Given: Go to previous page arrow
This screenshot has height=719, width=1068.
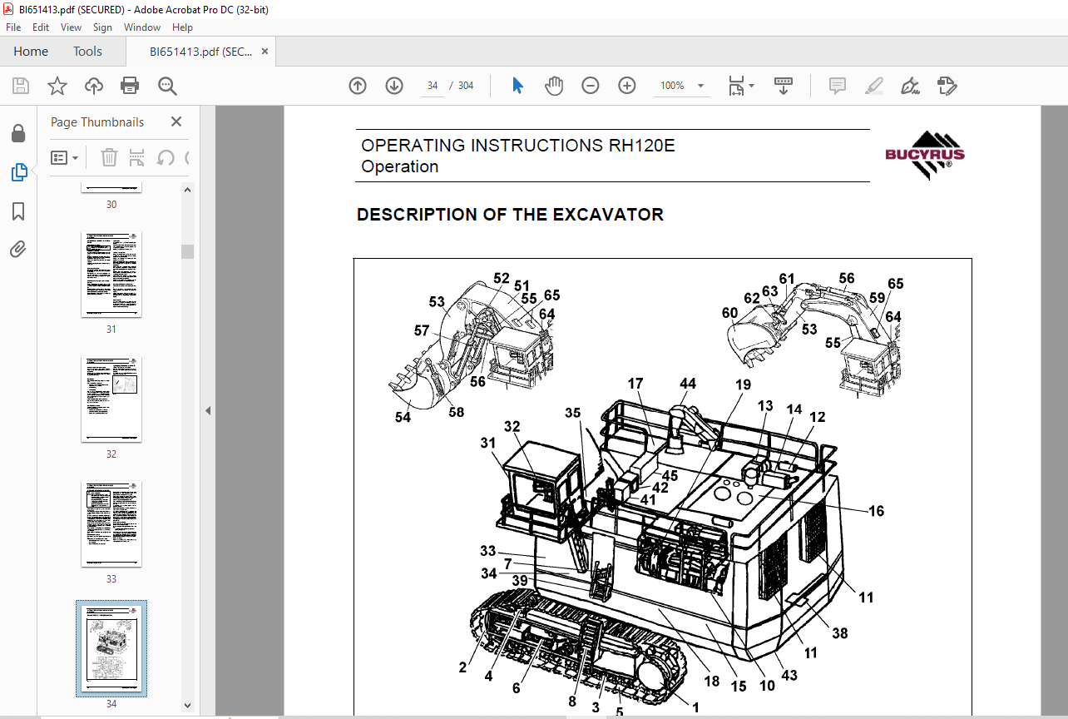Looking at the screenshot, I should coord(358,86).
